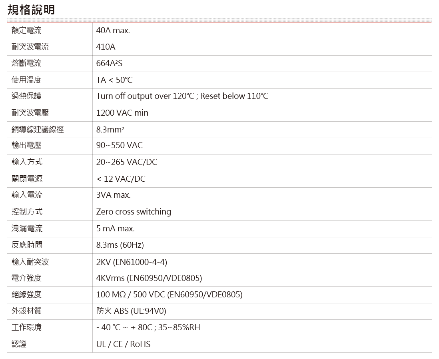The height and width of the screenshot is (359, 439).
Task: Click the 100 MΩ / 500 VDC value
Action: 169,295
